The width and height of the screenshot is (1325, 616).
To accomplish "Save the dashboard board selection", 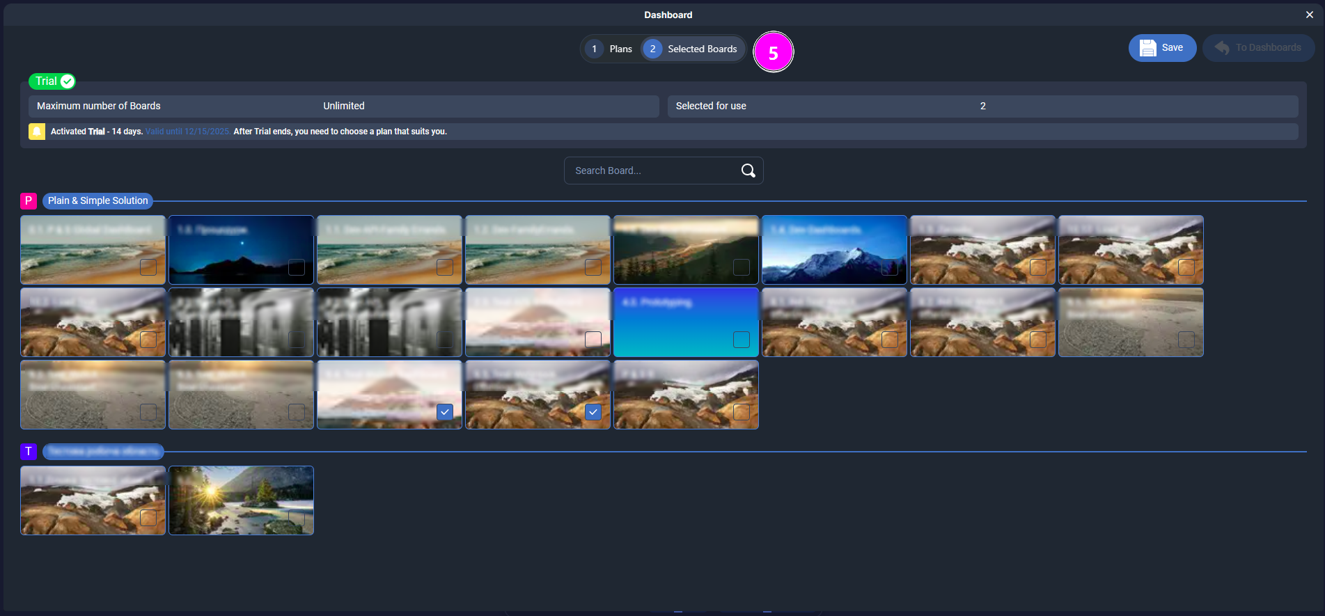I will tap(1161, 48).
